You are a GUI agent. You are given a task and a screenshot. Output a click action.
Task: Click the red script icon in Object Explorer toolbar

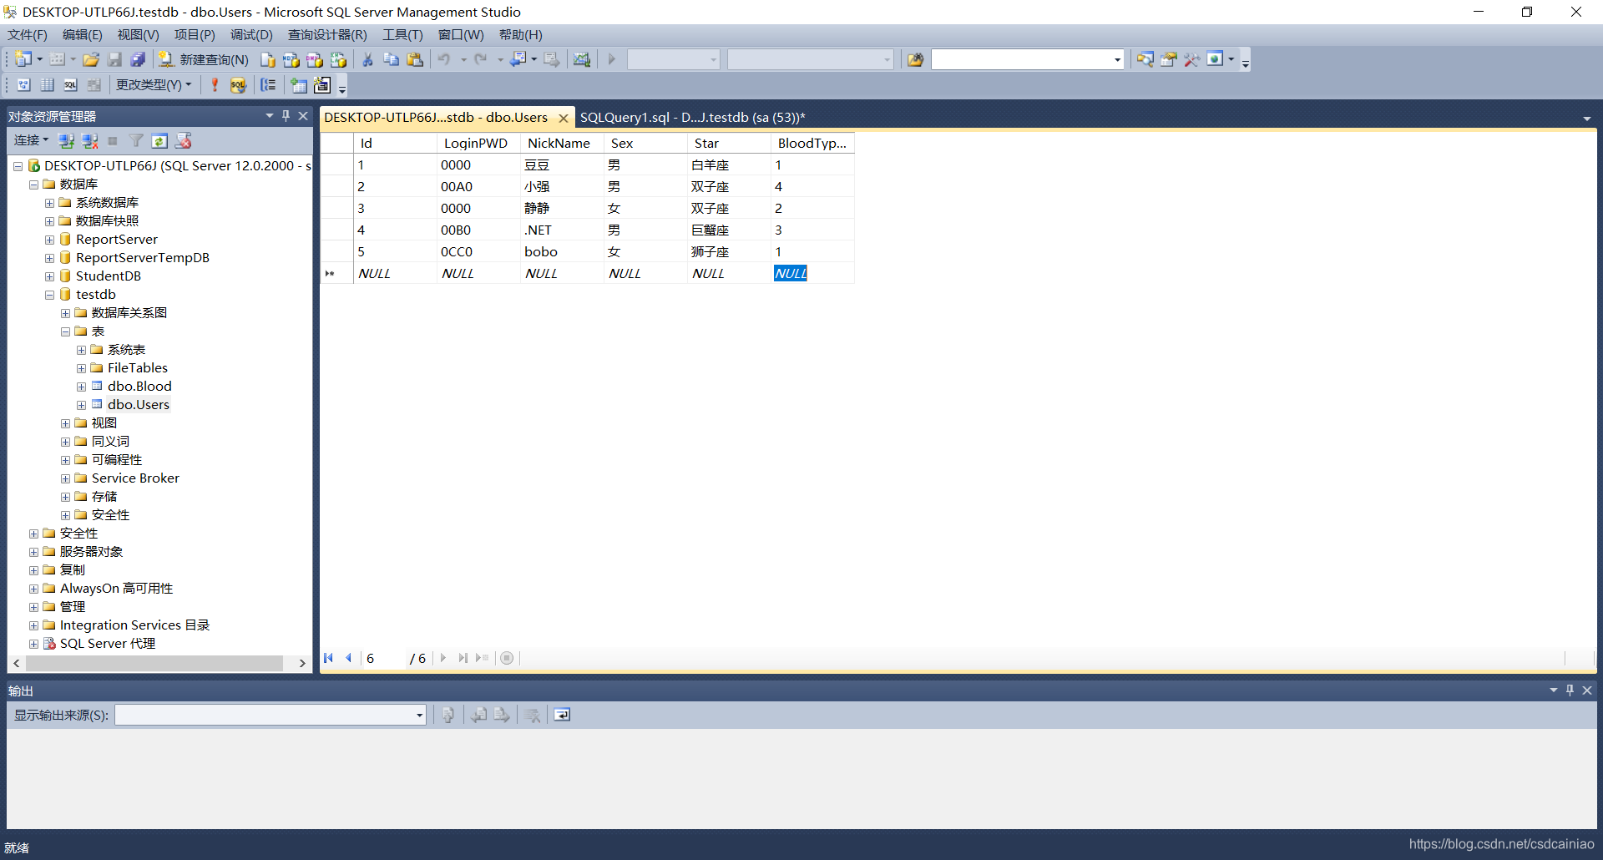tap(184, 140)
